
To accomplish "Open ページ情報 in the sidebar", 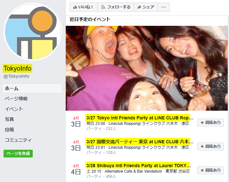I will point(16,99).
